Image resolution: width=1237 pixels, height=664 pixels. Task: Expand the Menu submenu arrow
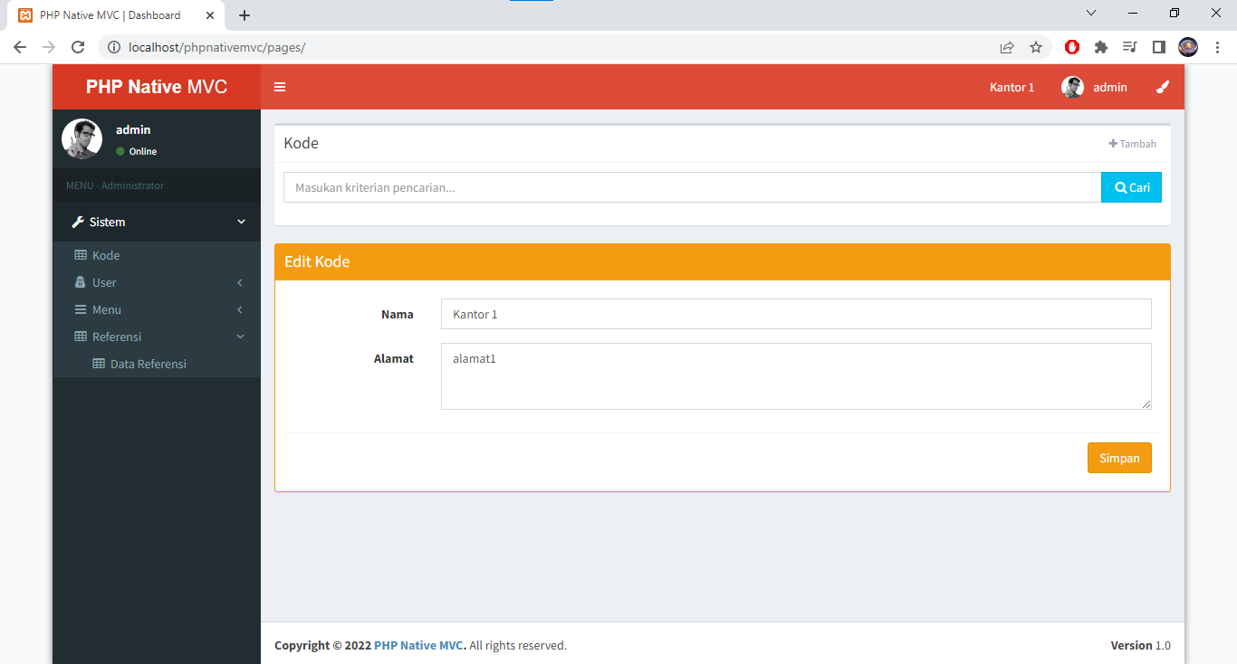click(240, 309)
